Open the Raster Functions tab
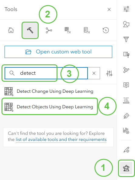 tap(68, 31)
